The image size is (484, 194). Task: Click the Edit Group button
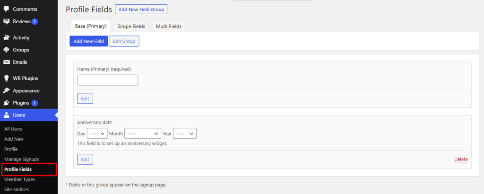click(x=124, y=41)
